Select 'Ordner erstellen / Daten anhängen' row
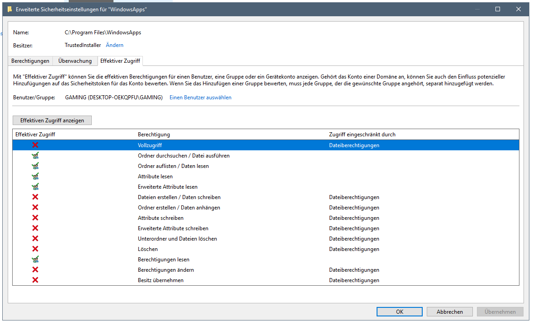 [x=266, y=208]
